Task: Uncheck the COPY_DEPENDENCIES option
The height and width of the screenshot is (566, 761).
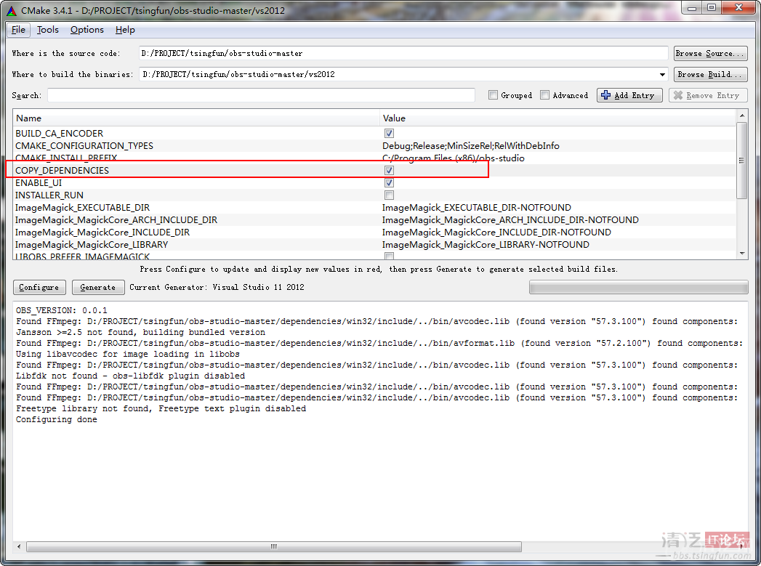Action: coord(389,171)
